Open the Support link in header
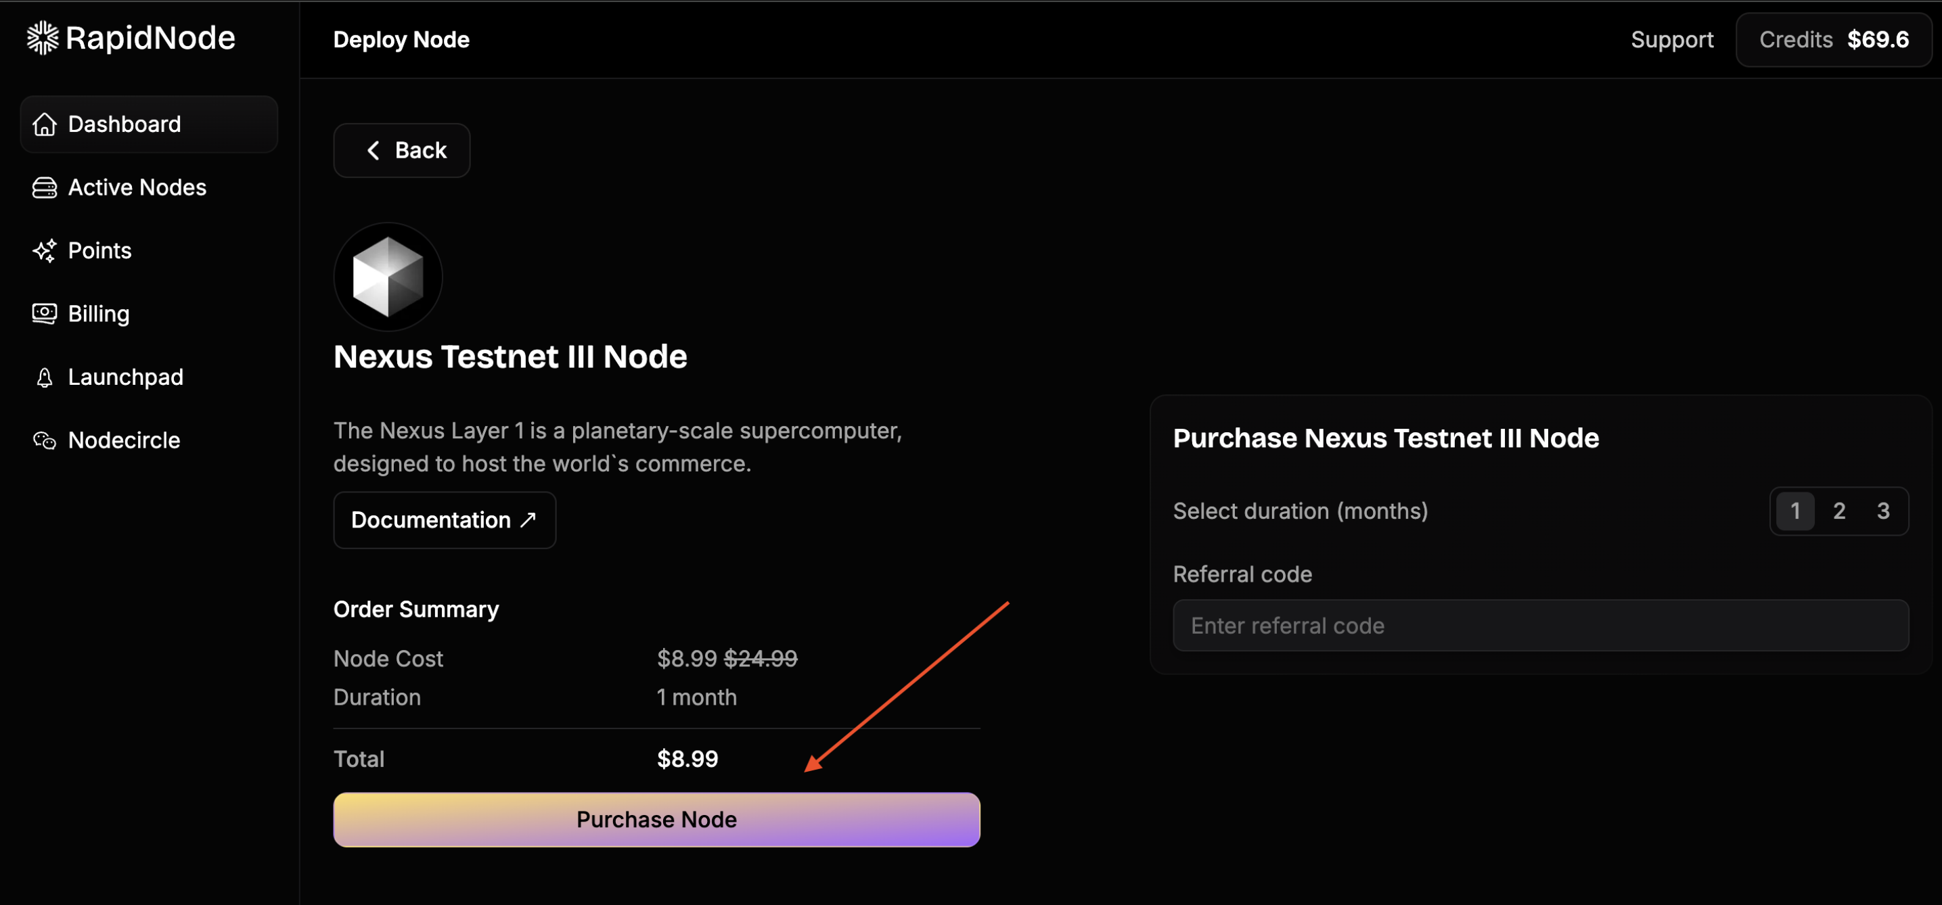The image size is (1942, 905). [1671, 39]
